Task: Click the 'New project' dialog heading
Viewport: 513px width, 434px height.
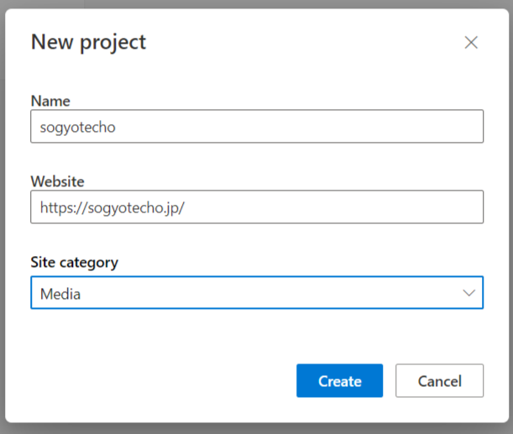Action: 88,42
